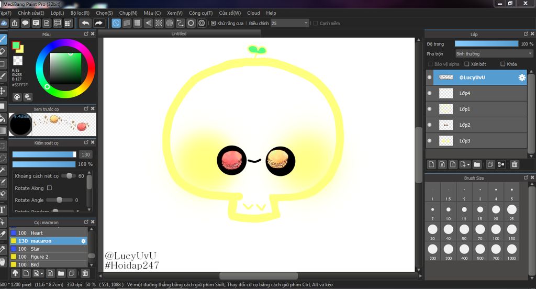This screenshot has width=536, height=289.
Task: Select the Lớp3 layer row
Action: [476, 140]
